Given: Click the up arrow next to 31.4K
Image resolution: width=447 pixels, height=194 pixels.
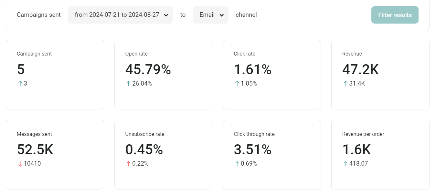Looking at the screenshot, I should click(346, 84).
